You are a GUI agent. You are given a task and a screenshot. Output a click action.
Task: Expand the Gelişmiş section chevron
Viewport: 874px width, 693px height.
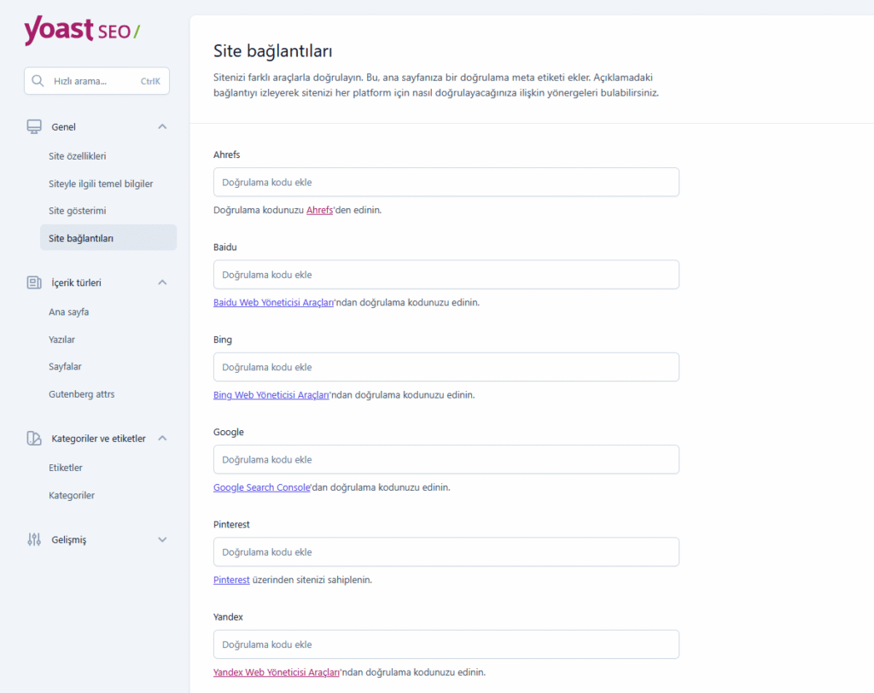coord(162,539)
